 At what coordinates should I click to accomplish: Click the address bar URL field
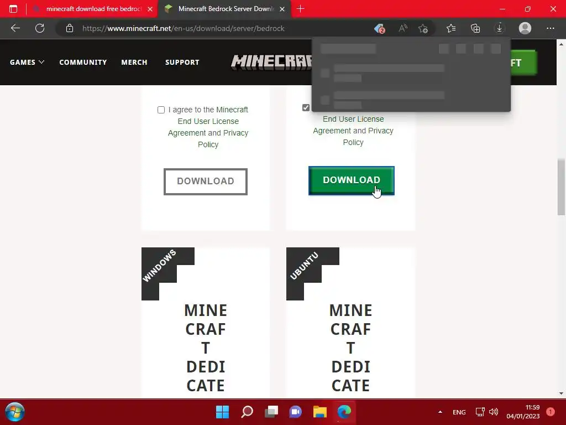click(183, 28)
